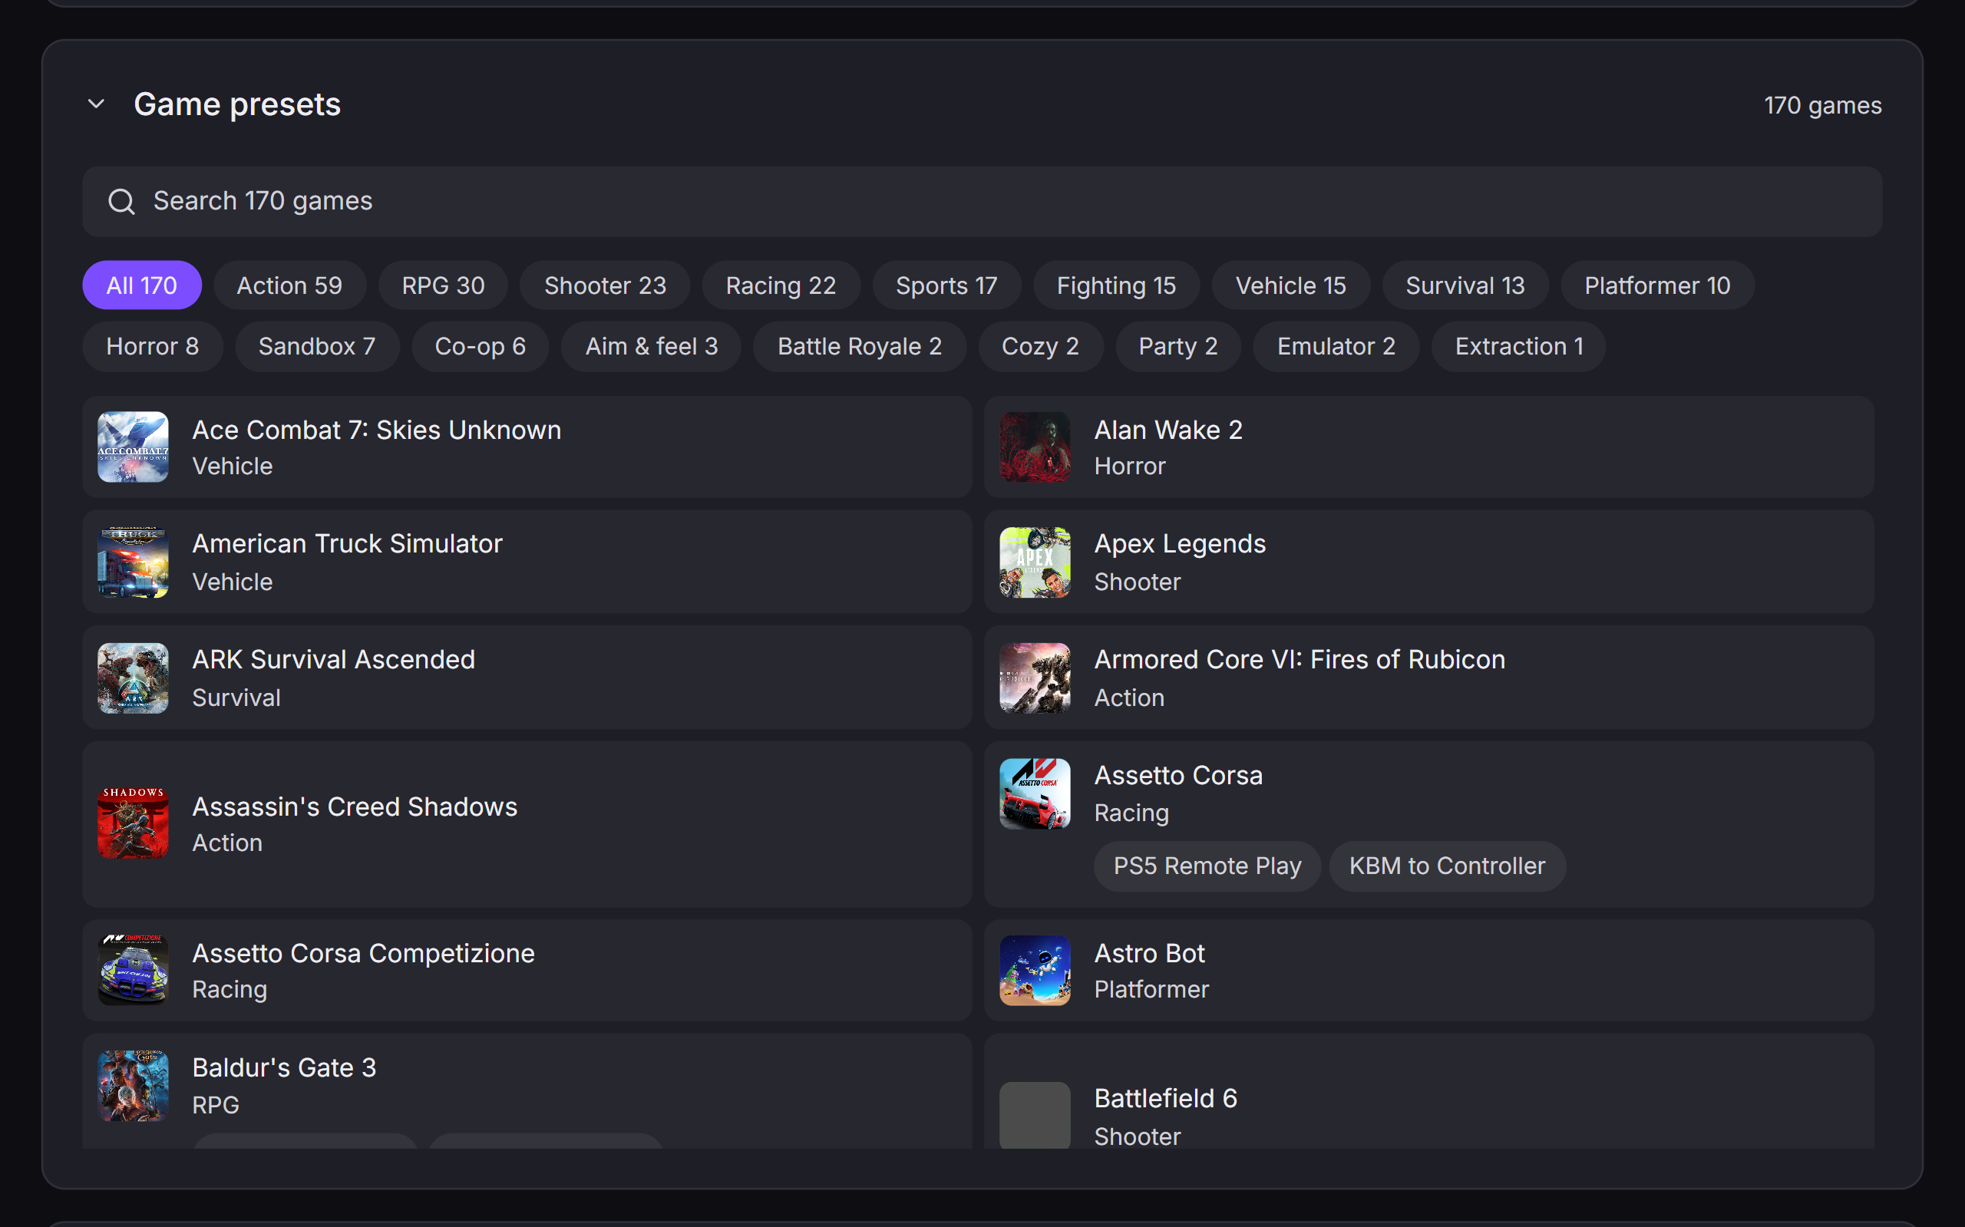Viewport: 1965px width, 1227px height.
Task: Click the Search 170 games field
Action: [x=982, y=201]
